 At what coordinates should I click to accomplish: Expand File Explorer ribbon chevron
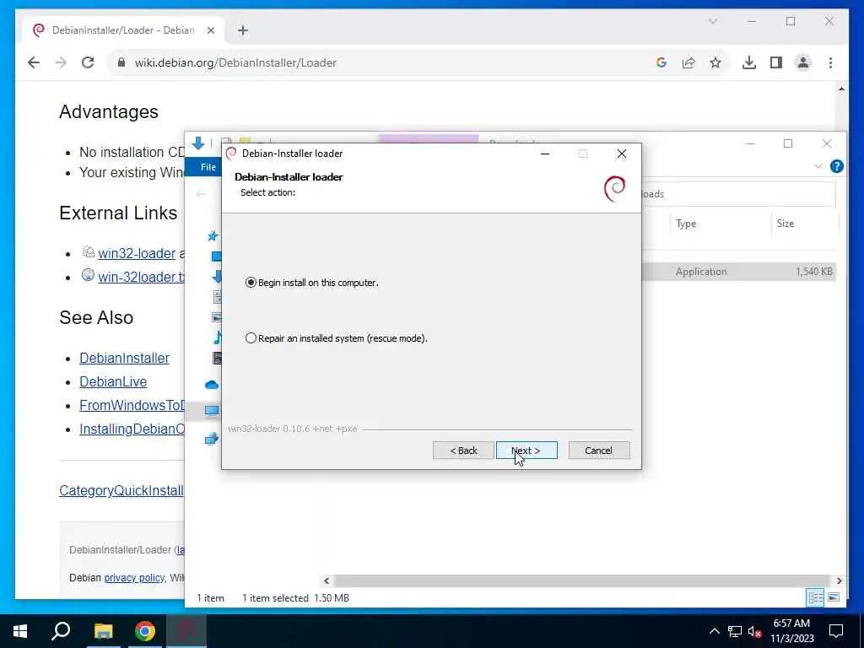(x=818, y=166)
